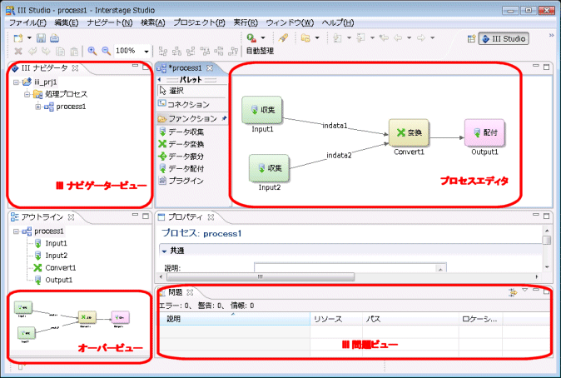The width and height of the screenshot is (561, 378).
Task: Click the pencil tool icon in toolbar
Action: coord(283,37)
